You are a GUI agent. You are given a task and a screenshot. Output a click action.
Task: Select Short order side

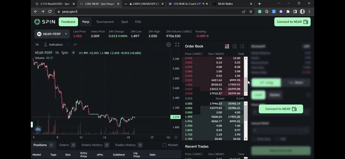click(x=296, y=83)
